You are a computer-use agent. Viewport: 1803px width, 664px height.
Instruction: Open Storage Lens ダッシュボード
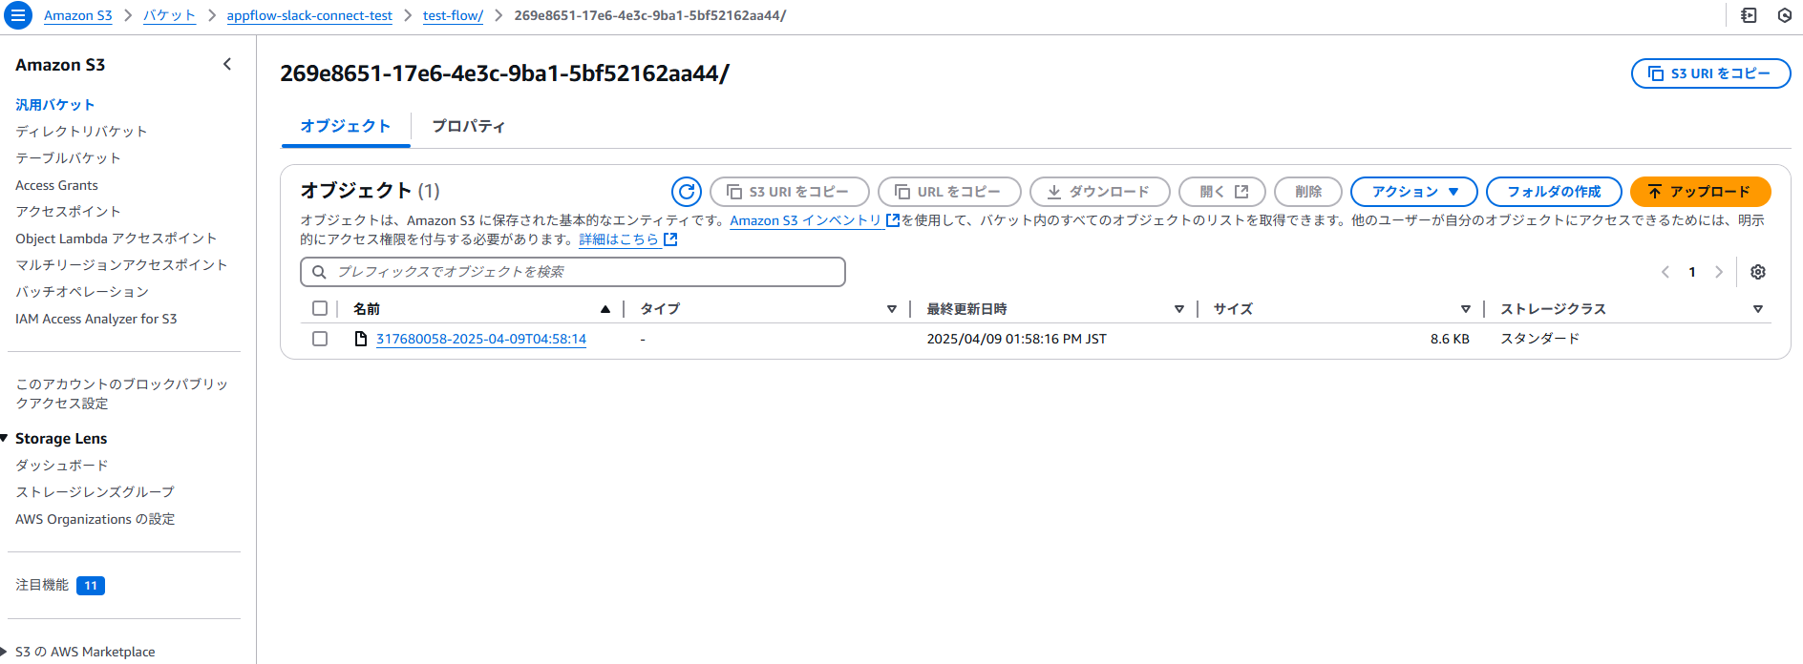click(62, 466)
